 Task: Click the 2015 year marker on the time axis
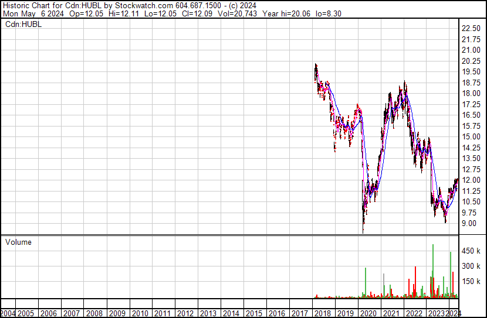(x=253, y=313)
